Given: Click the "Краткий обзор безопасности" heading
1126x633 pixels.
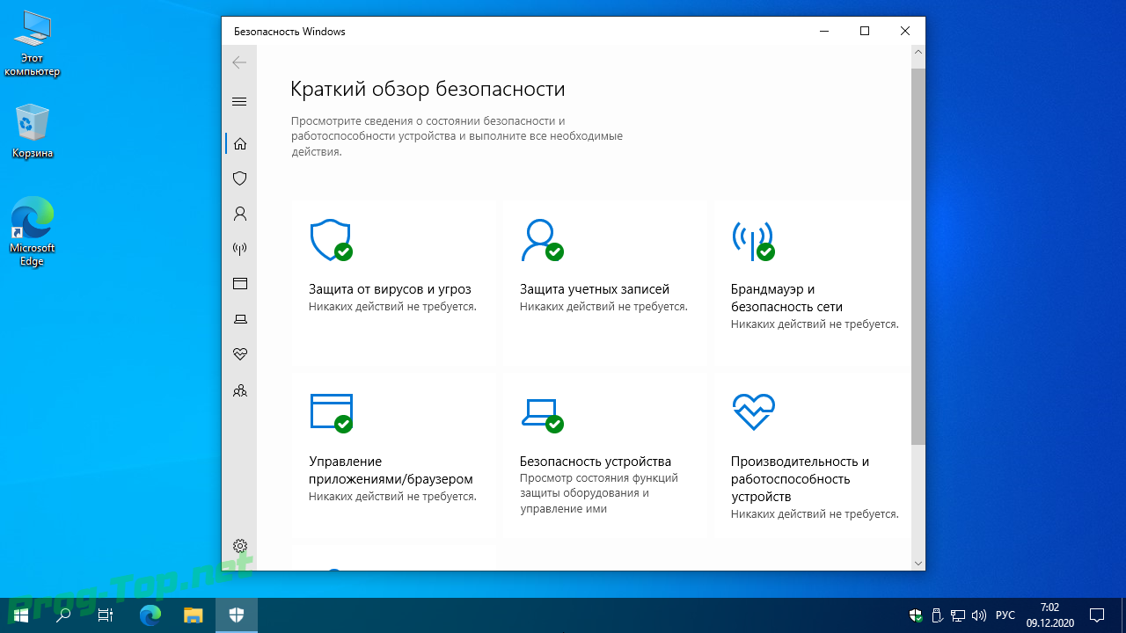Looking at the screenshot, I should click(x=428, y=89).
